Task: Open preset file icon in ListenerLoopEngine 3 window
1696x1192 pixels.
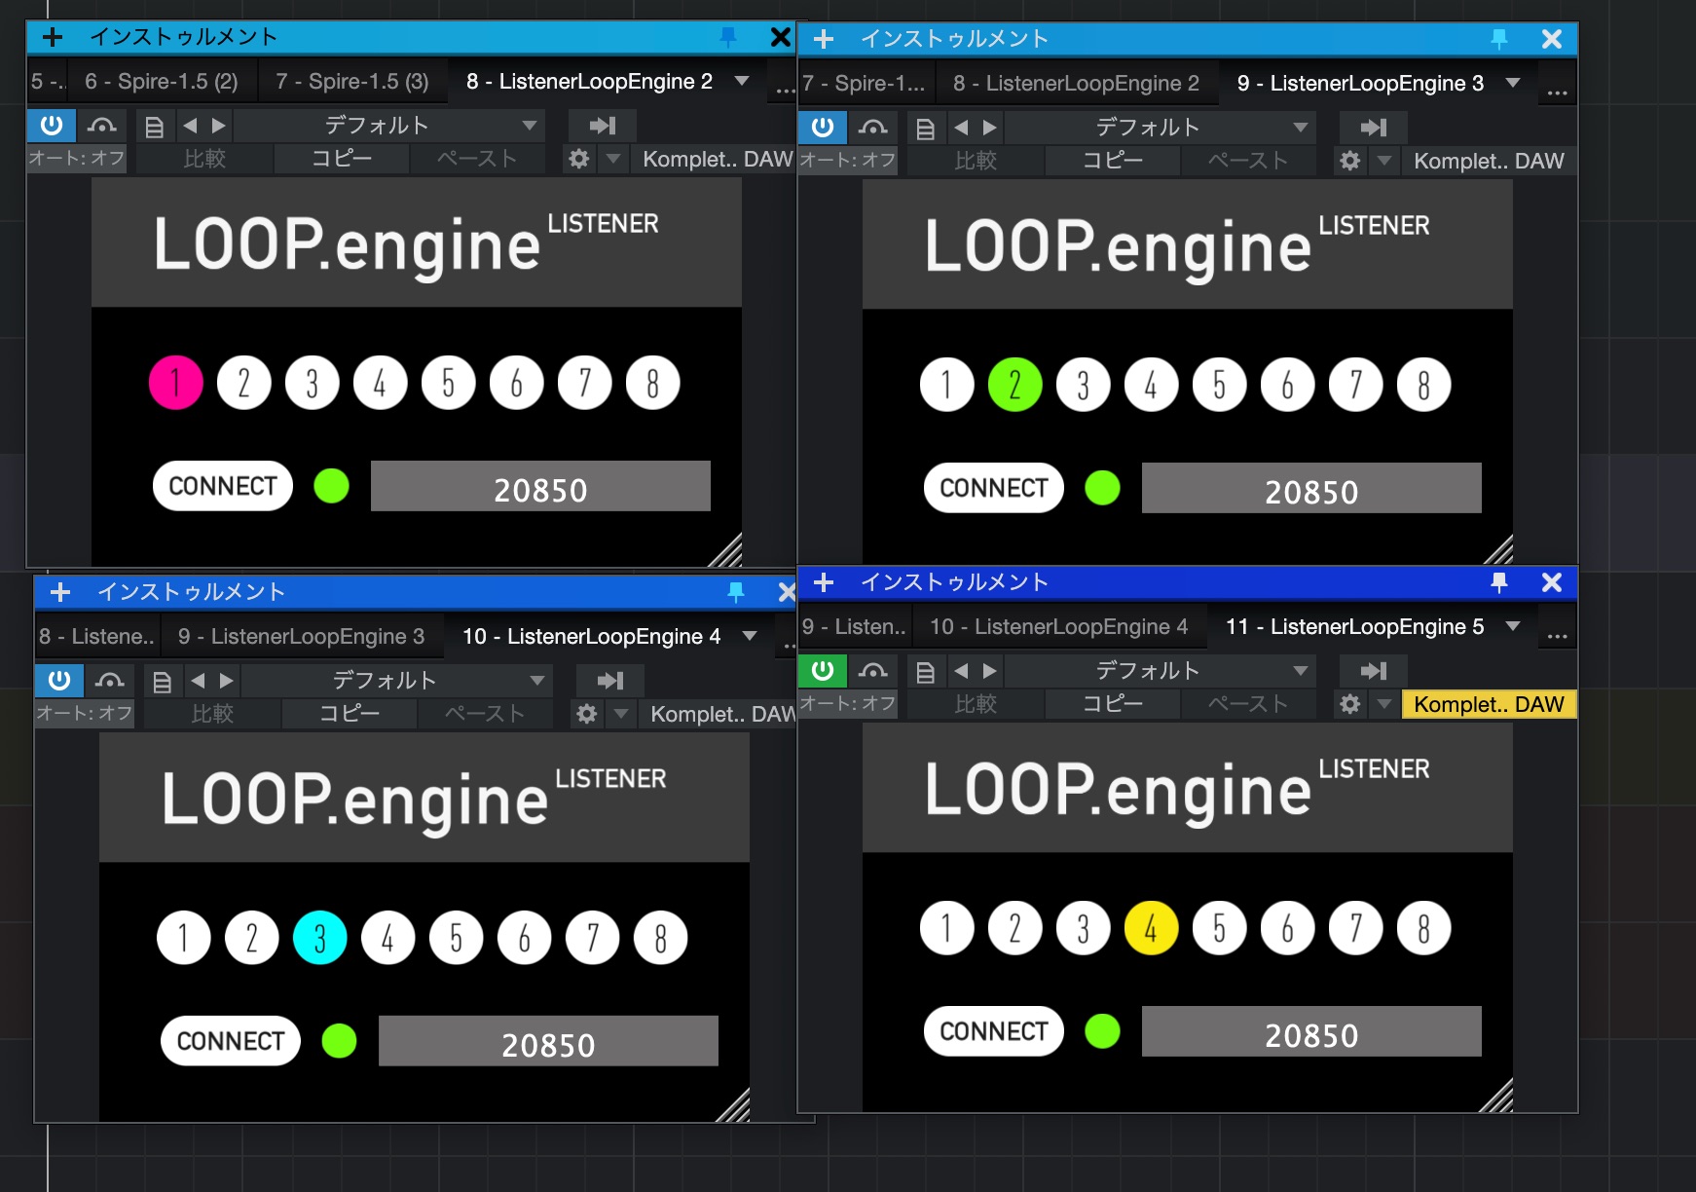Action: pyautogui.click(x=925, y=128)
